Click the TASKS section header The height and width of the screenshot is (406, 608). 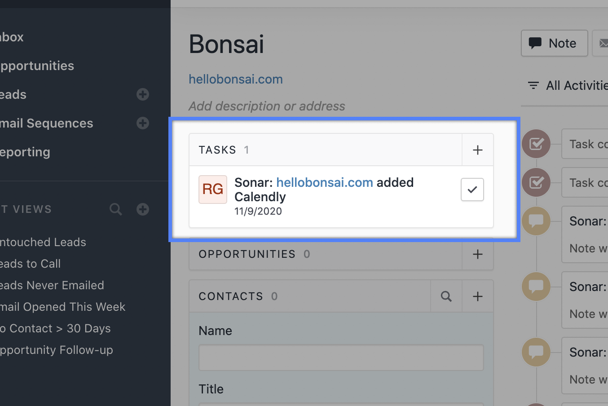[x=217, y=150]
